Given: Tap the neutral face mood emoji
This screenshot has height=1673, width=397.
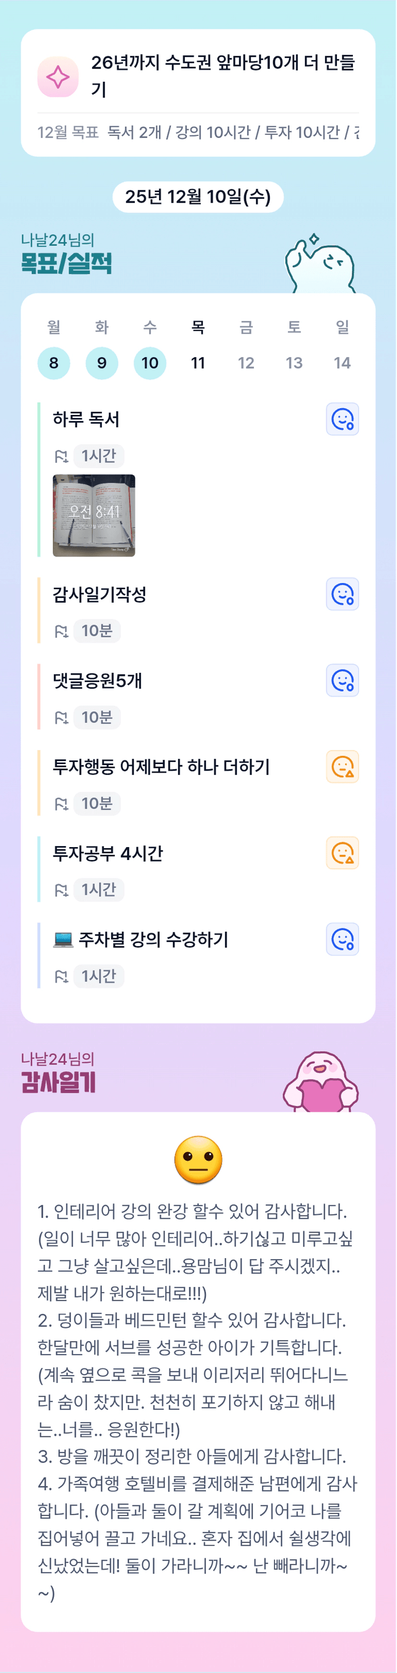Looking at the screenshot, I should pyautogui.click(x=198, y=1160).
